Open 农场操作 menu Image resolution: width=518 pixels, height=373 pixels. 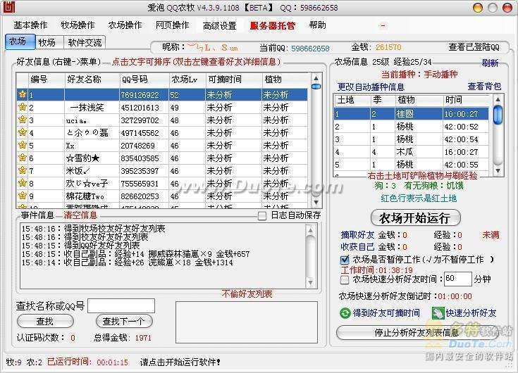point(125,25)
